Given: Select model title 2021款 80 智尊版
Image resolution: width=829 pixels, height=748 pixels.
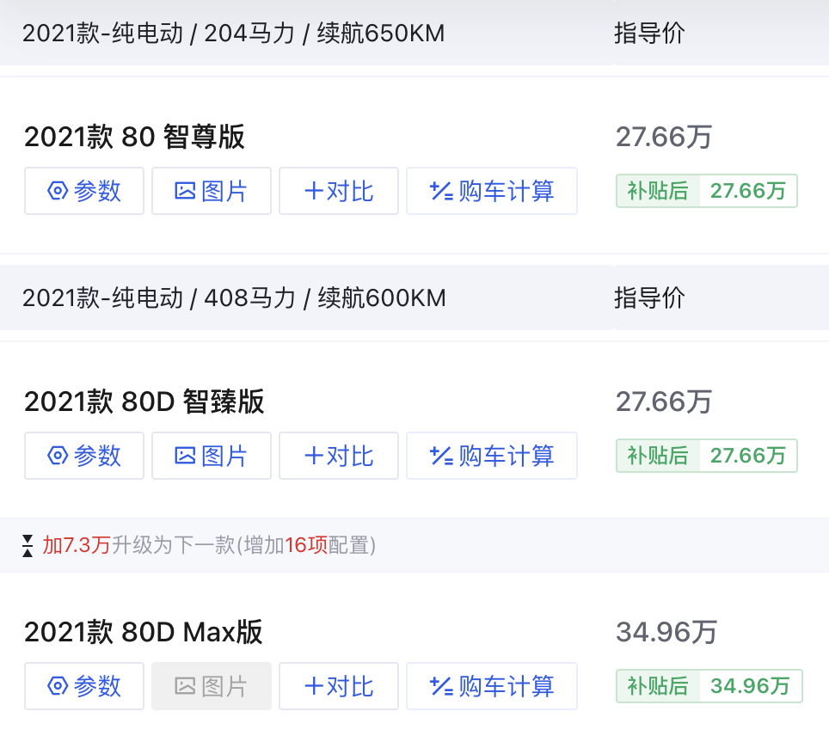Looking at the screenshot, I should click(134, 137).
